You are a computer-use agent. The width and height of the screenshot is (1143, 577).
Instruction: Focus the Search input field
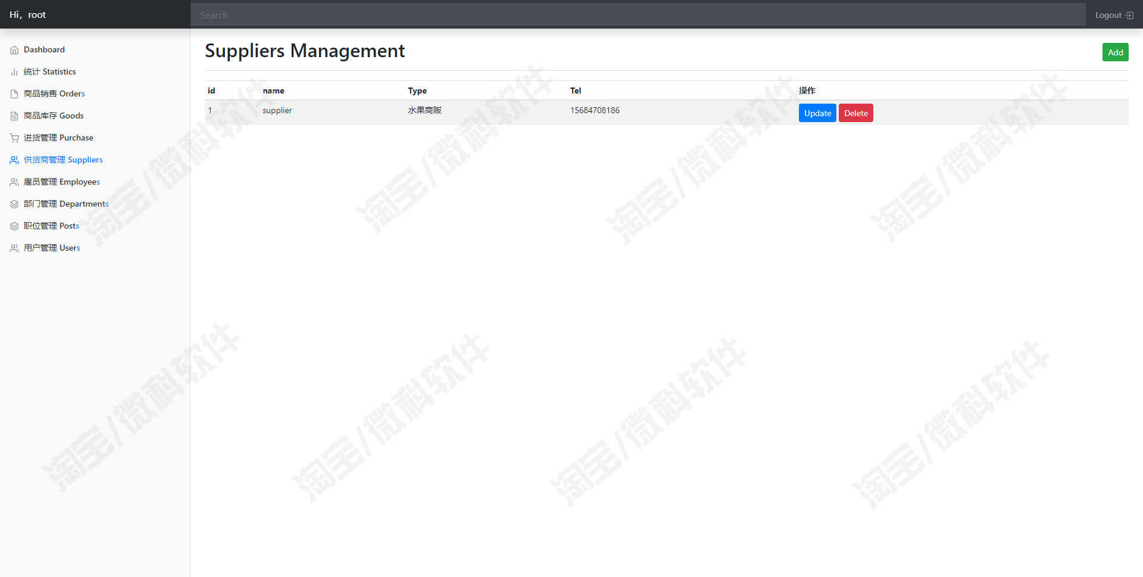638,15
